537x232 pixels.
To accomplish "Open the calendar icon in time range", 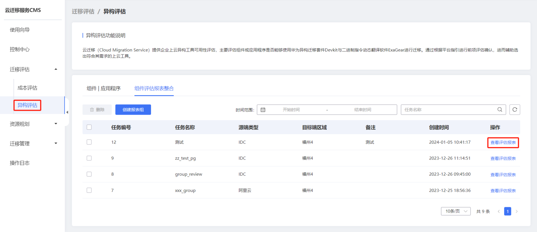I will [263, 110].
